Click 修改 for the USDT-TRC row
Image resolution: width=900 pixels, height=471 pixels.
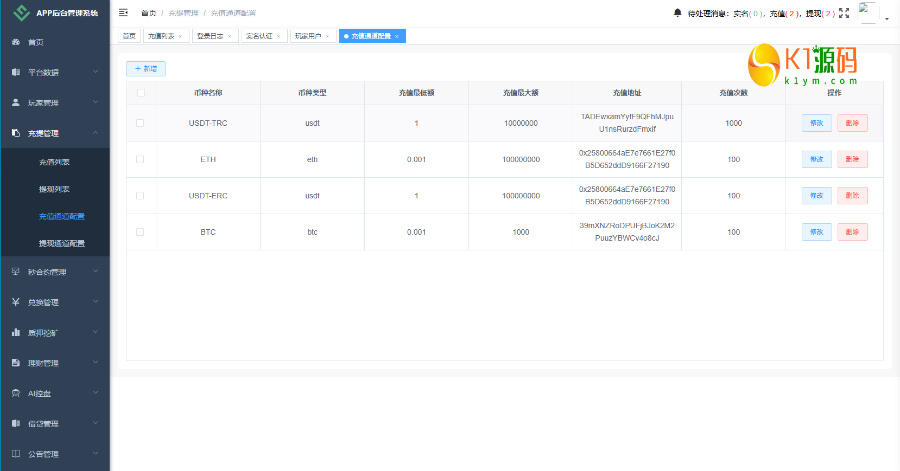pyautogui.click(x=817, y=123)
